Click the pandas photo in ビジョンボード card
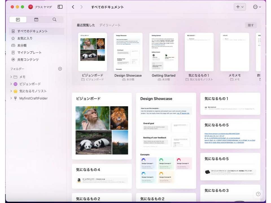This screenshot has height=203, width=271. pyautogui.click(x=93, y=142)
